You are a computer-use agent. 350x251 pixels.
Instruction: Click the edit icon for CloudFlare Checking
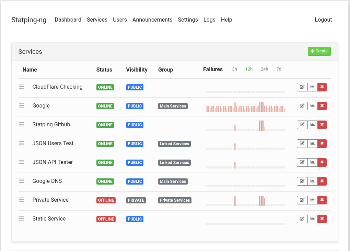coord(302,87)
